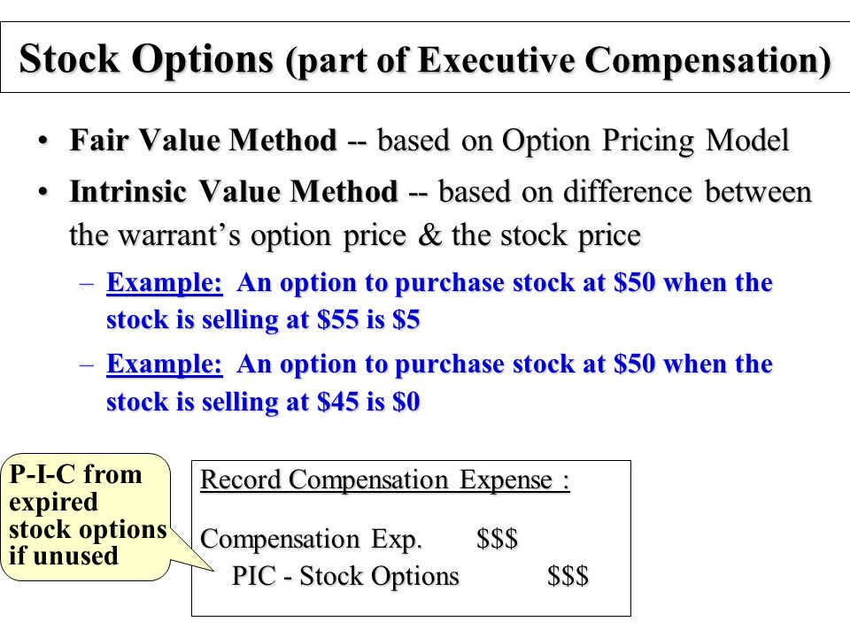Click the dash before the second Example
The image size is (850, 637).
pos(86,365)
